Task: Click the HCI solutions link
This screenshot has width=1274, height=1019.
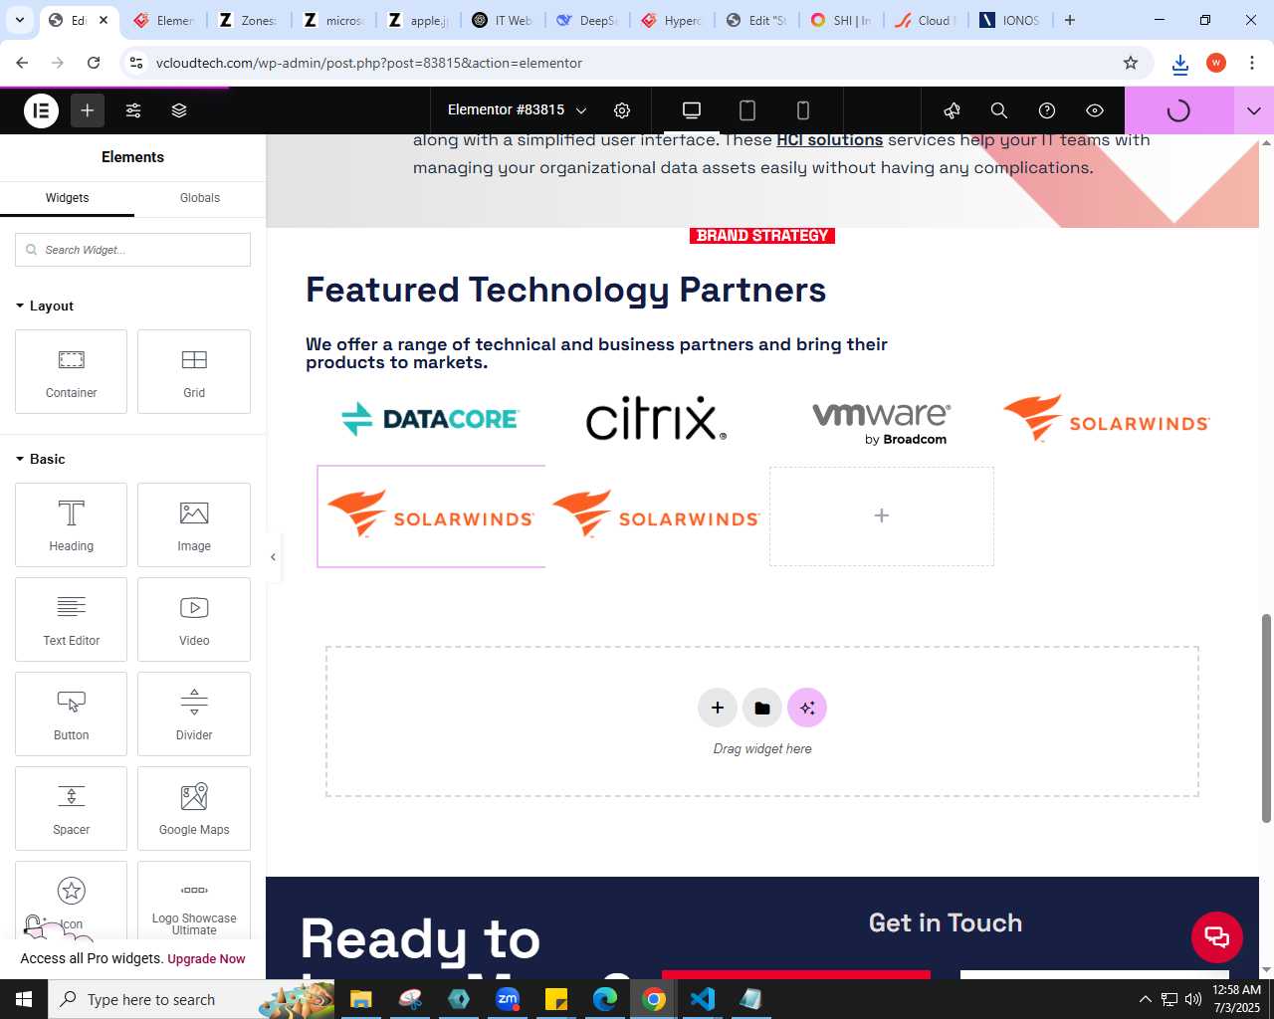Action: 829,140
